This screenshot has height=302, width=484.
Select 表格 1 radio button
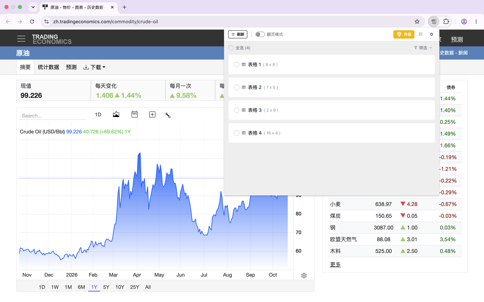point(237,65)
